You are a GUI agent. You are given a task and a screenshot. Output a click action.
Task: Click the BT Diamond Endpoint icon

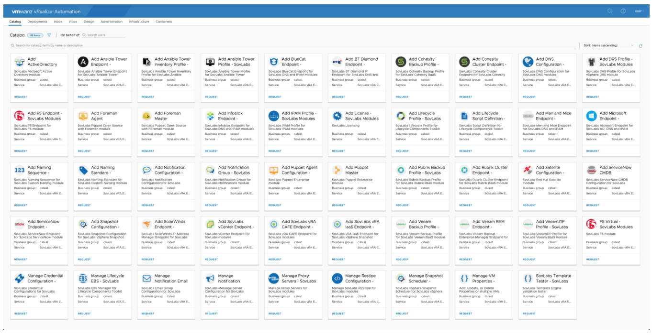coord(337,62)
